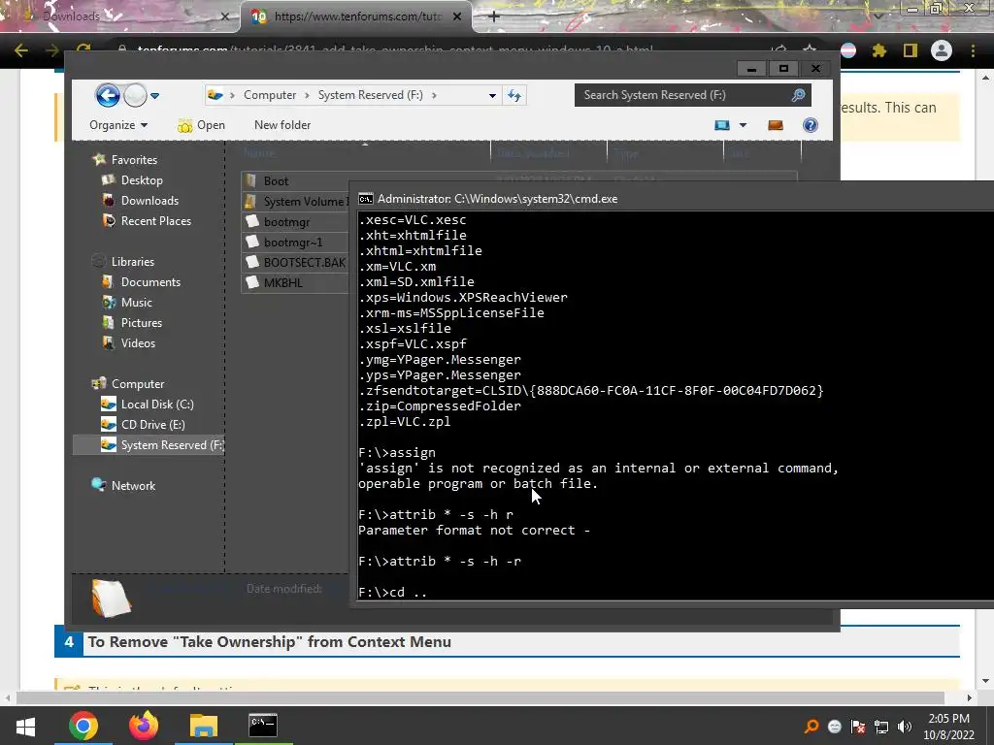The width and height of the screenshot is (994, 745).
Task: Click the network tray icon
Action: tap(881, 727)
